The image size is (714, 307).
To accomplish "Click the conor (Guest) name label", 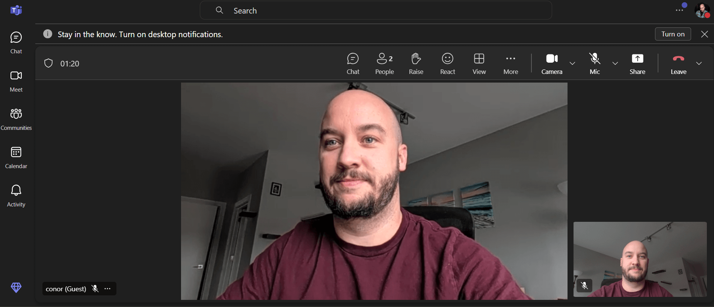I will point(66,289).
